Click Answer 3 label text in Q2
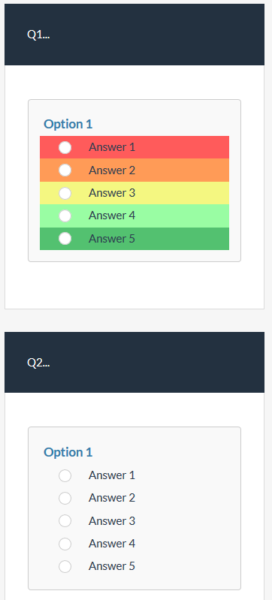 (x=112, y=521)
